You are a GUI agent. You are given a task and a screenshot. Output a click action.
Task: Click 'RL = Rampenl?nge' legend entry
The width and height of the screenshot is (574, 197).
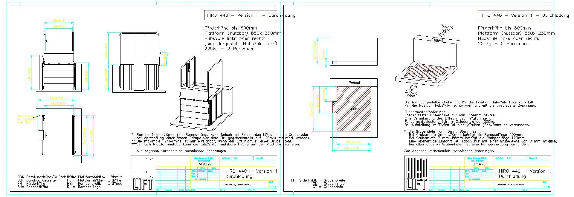84,187
